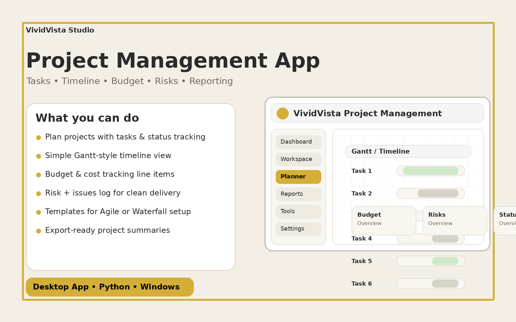516x322 pixels.
Task: Select the VividVista Project Management header
Action: pyautogui.click(x=368, y=113)
